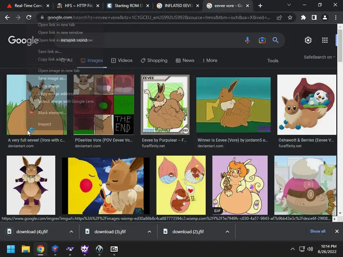Expand the More search options menu
This screenshot has width=343, height=257.
point(210,60)
